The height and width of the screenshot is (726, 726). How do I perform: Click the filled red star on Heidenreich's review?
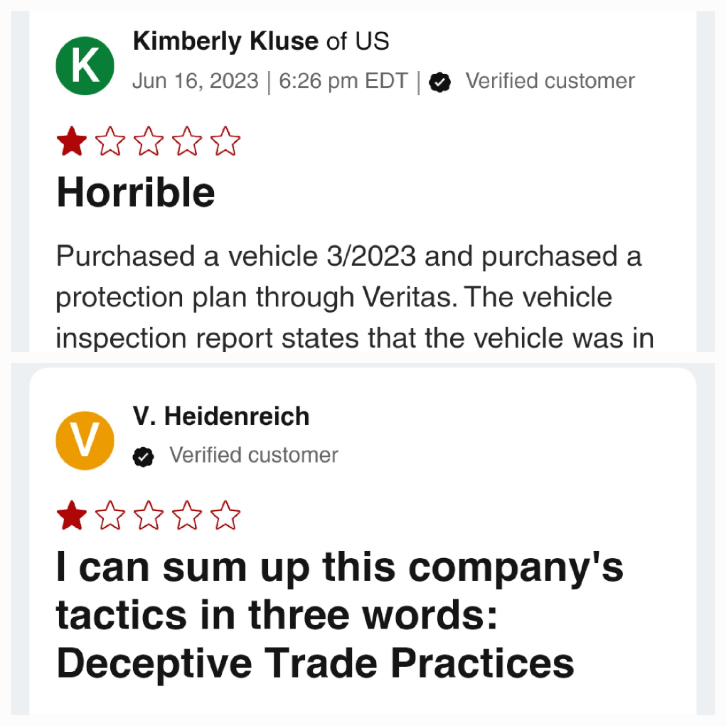click(x=72, y=516)
